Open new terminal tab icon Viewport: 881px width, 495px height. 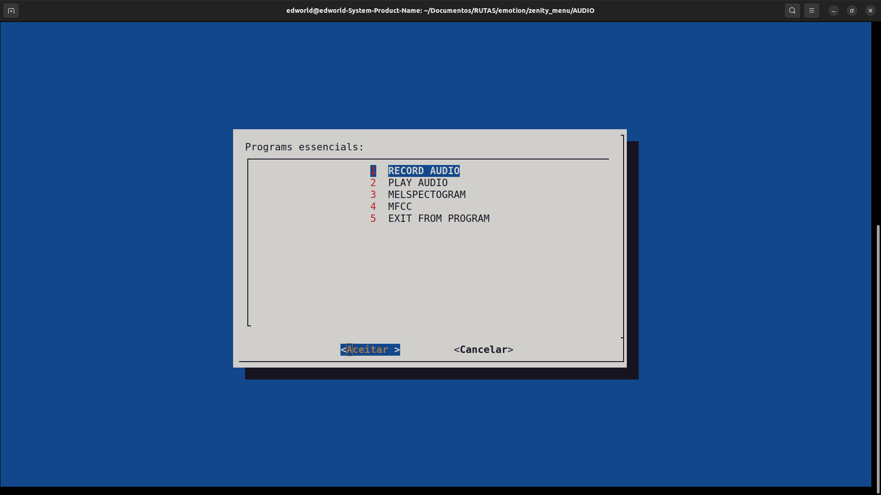point(11,11)
